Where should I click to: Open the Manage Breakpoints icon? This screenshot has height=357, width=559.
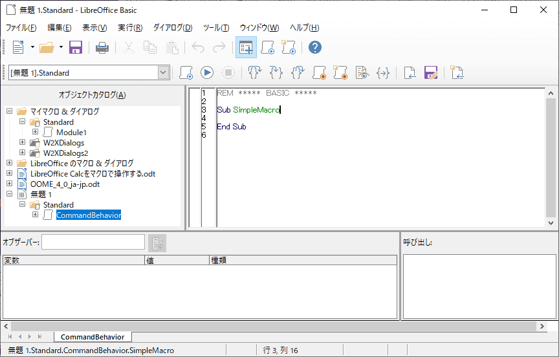pos(340,72)
